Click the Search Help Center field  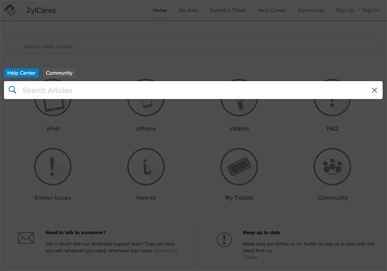coord(193,46)
